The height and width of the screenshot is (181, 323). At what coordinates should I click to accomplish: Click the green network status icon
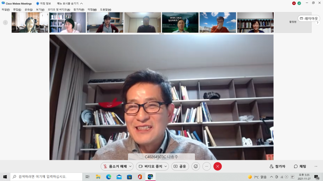[x=299, y=3]
